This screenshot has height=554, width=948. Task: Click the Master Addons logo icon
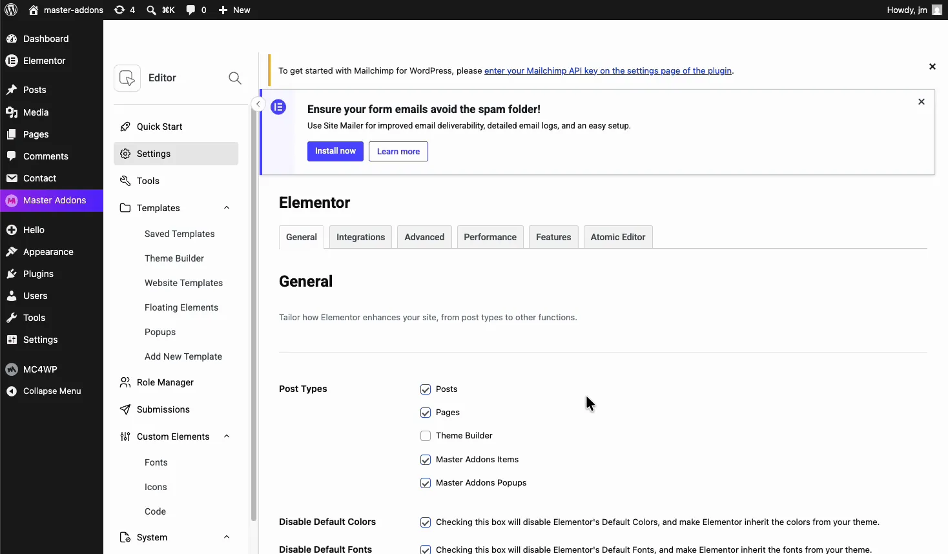[12, 201]
